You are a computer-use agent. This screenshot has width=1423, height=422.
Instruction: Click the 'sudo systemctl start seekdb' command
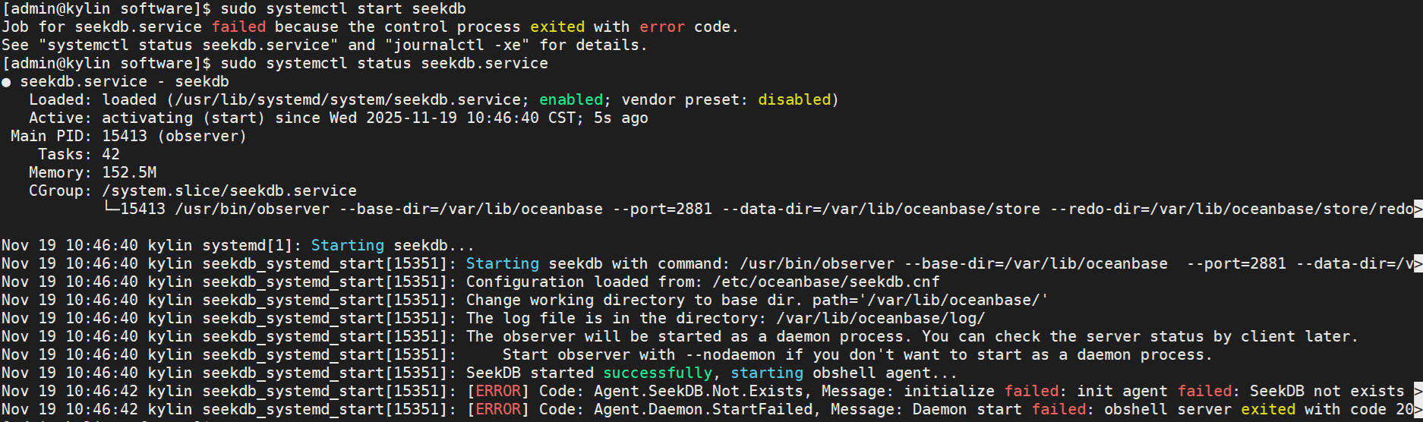[x=343, y=8]
